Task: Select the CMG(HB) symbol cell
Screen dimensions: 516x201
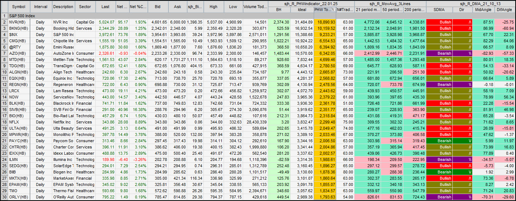Action: click(x=18, y=41)
